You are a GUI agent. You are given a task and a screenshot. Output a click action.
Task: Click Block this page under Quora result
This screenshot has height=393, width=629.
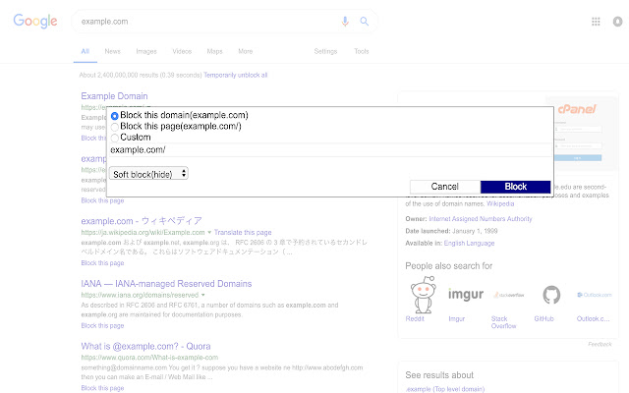[x=102, y=388]
